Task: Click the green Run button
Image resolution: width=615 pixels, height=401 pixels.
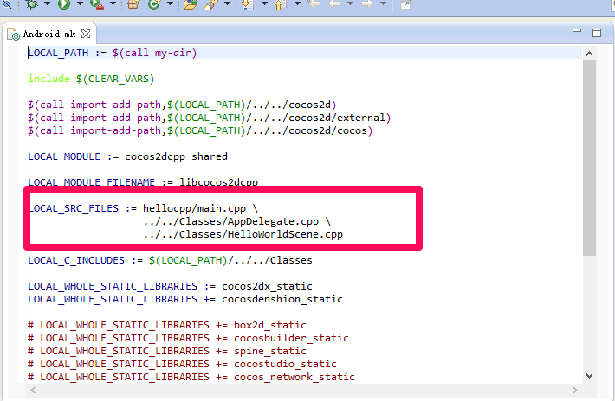Action: tap(64, 4)
